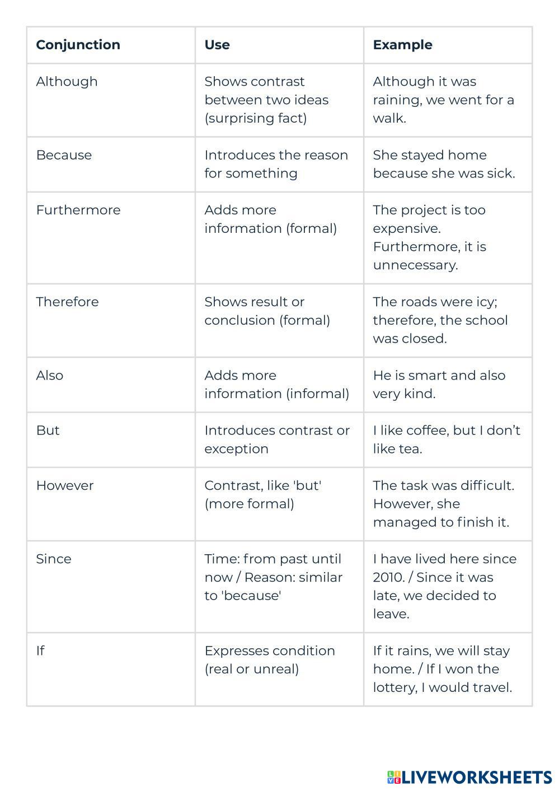Click the 'Because' conjunction cell

[x=64, y=155]
